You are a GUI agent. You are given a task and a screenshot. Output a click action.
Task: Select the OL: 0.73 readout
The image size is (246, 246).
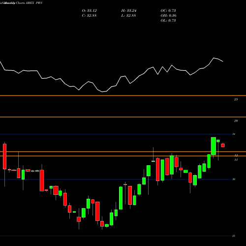point(168,21)
